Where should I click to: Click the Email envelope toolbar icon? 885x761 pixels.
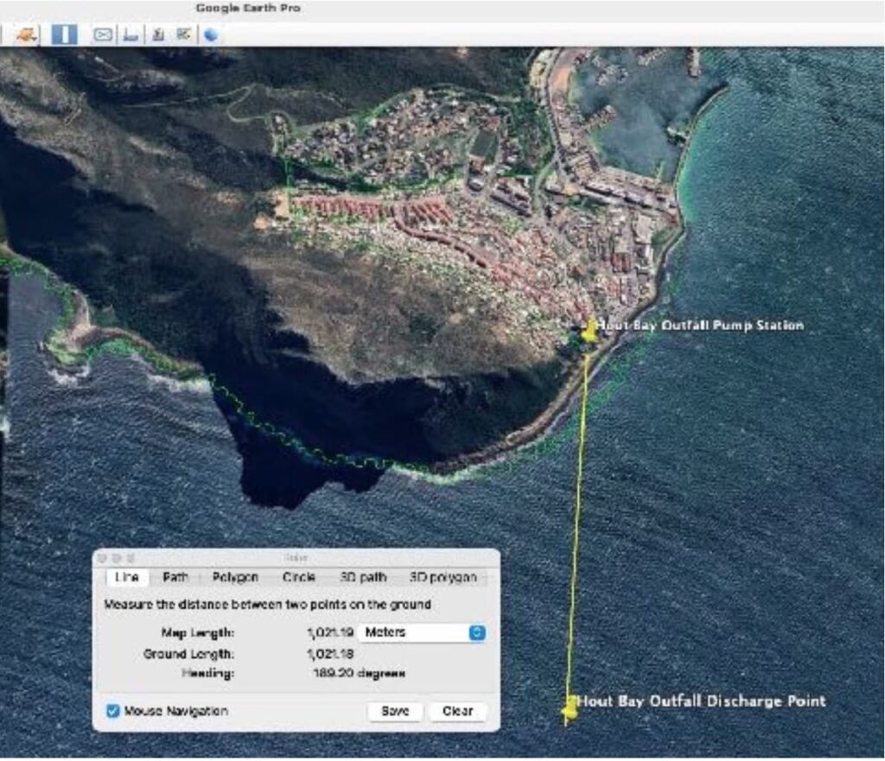point(103,35)
